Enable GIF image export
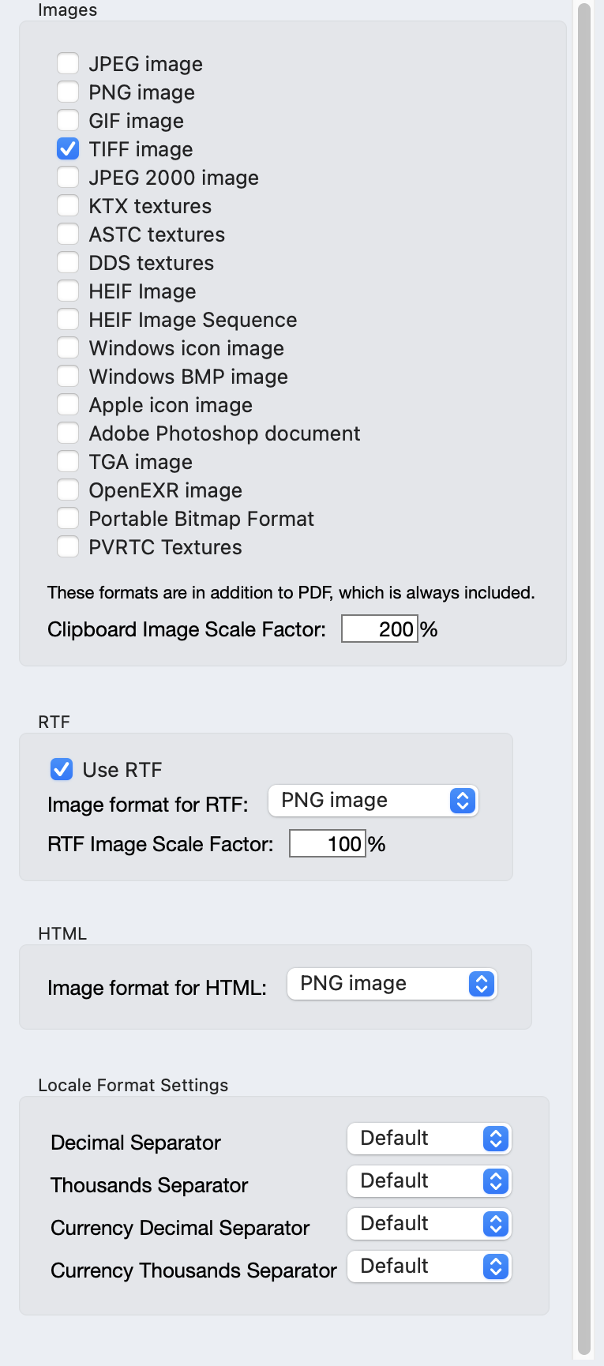Screen dimensions: 604x1366 pos(68,121)
